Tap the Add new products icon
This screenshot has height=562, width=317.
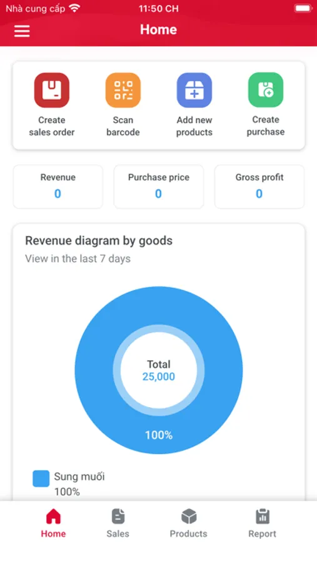click(x=194, y=90)
